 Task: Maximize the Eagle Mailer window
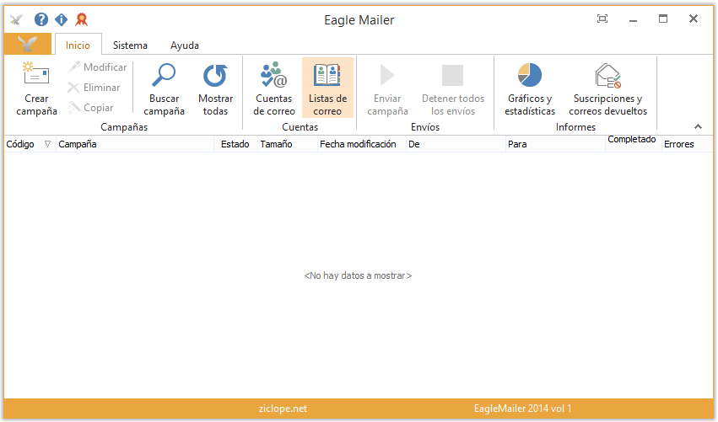[x=663, y=19]
